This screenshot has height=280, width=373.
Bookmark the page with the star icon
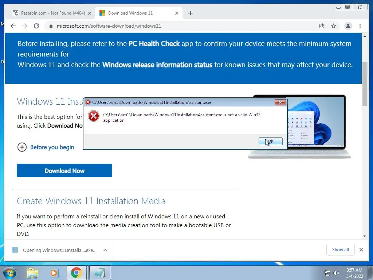click(334, 26)
